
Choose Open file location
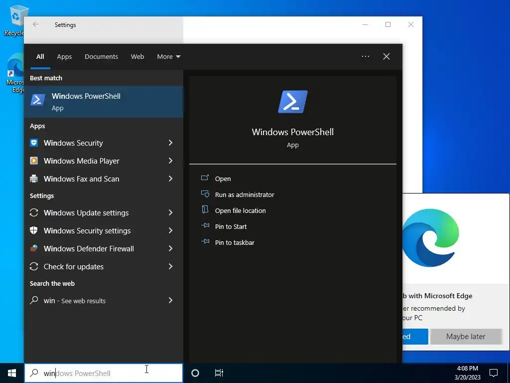(x=241, y=211)
